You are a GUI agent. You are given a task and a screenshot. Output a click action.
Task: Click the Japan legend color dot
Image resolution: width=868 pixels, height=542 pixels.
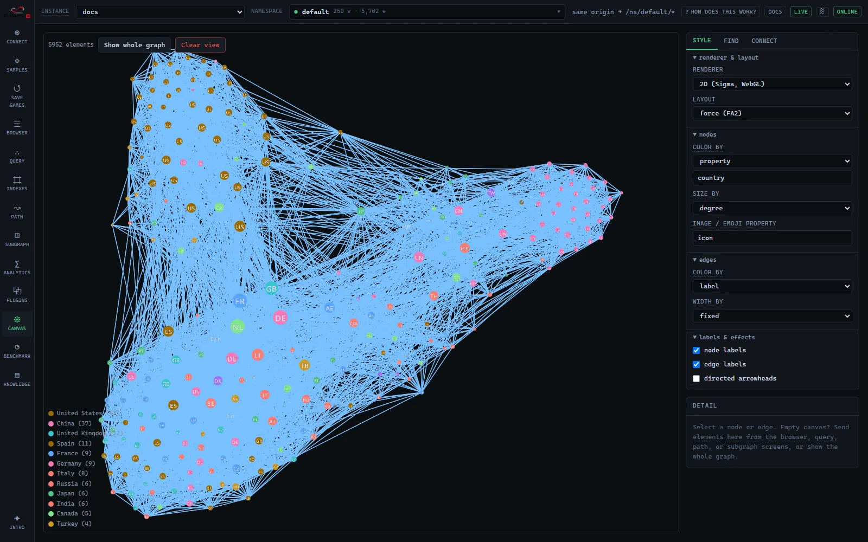point(51,494)
